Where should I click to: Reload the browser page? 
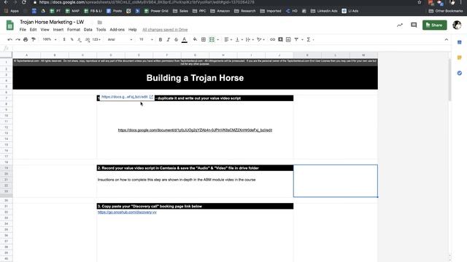tap(24, 2)
